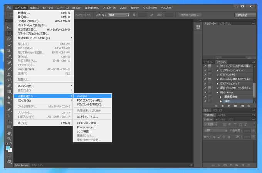
Task: Select the Gradient tool
Action: pyautogui.click(x=9, y=92)
